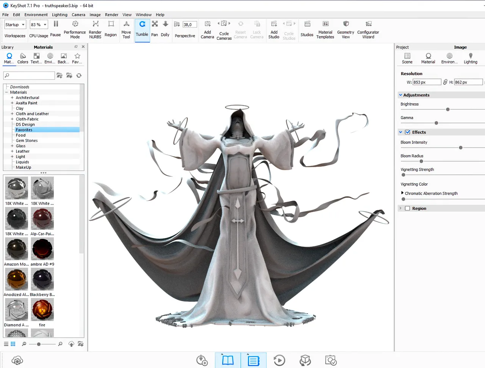Open the File menu

point(5,15)
